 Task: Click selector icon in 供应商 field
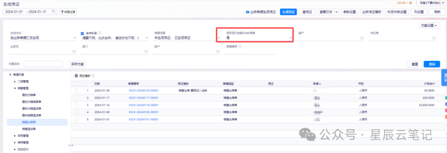coord(434,38)
